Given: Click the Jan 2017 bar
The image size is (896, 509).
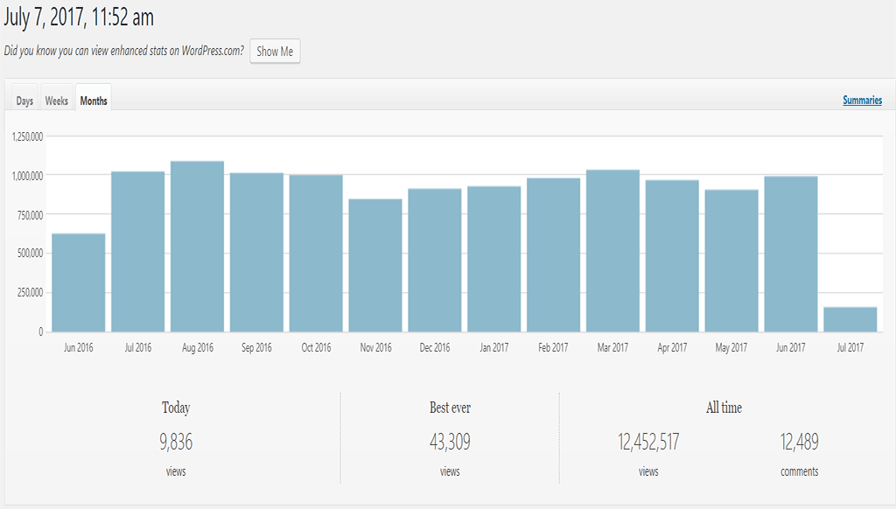Looking at the screenshot, I should point(494,260).
